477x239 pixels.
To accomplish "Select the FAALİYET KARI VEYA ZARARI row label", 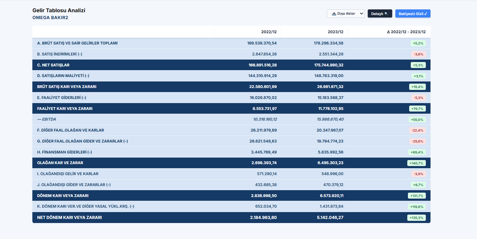I will click(x=65, y=109).
